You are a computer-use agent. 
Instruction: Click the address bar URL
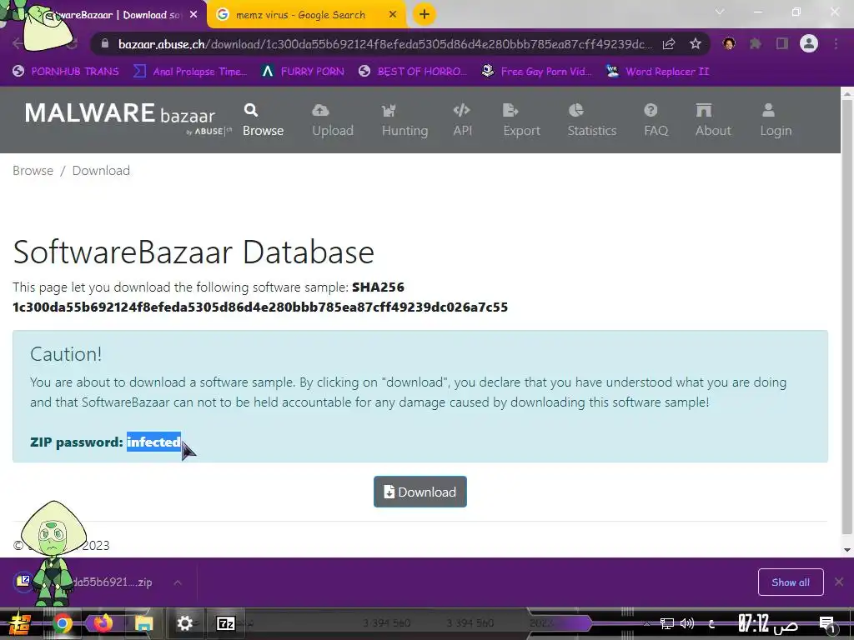(385, 44)
